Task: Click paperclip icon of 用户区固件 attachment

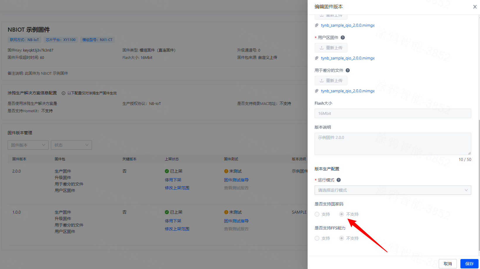Action: [317, 58]
